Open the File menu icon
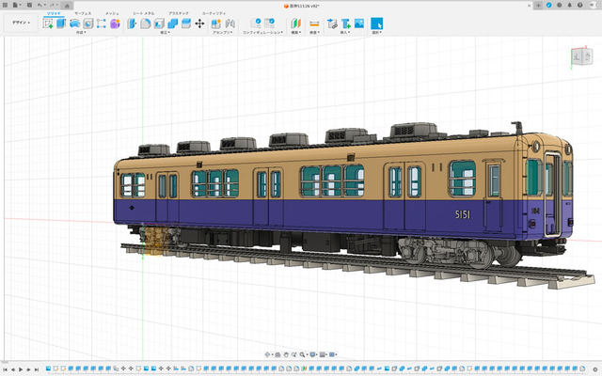The image size is (602, 376). coord(16,6)
